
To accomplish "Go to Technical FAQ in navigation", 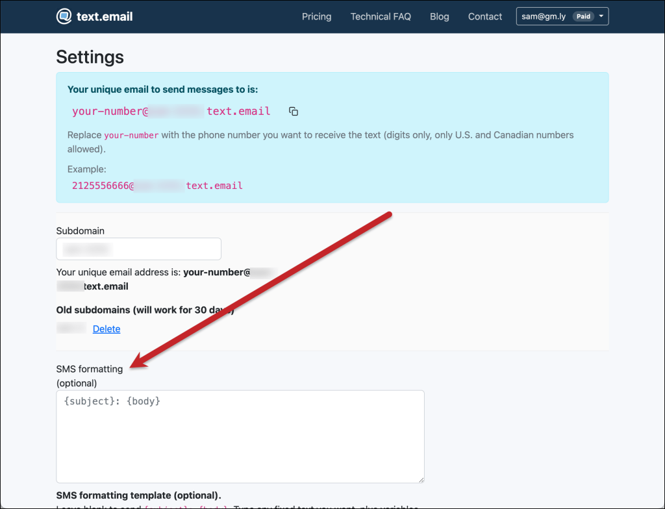I will point(381,17).
